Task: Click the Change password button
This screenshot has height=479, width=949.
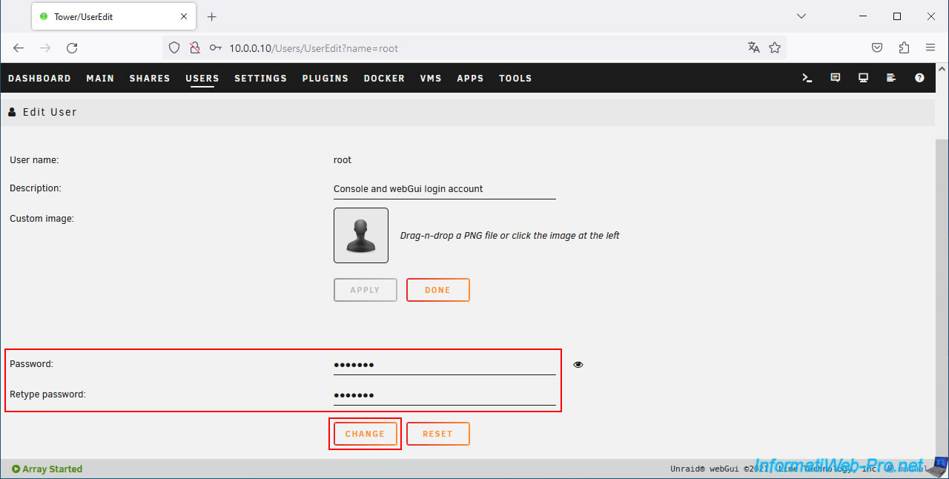Action: pos(365,434)
